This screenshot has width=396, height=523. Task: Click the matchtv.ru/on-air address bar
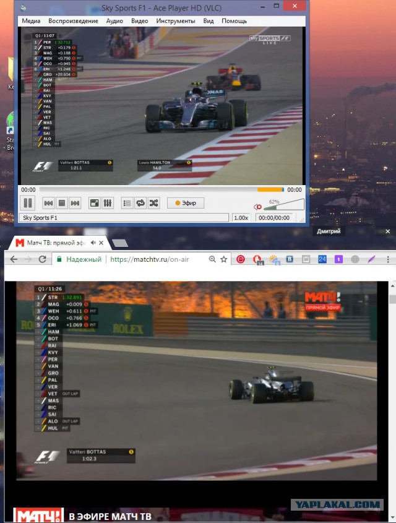(x=150, y=259)
